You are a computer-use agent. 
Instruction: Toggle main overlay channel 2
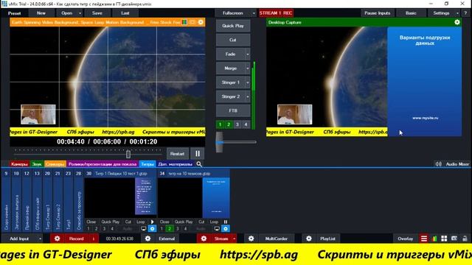(229, 124)
